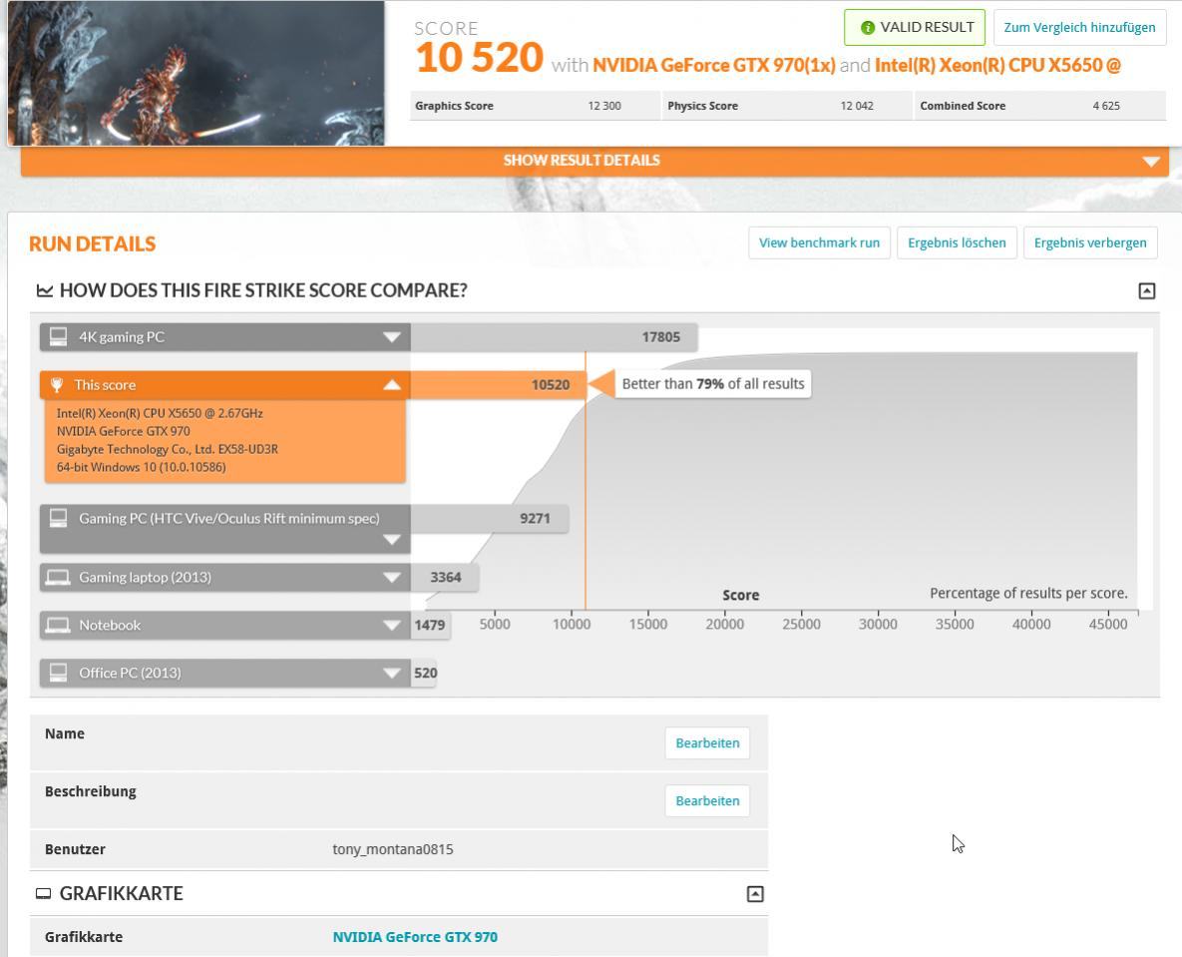This screenshot has width=1182, height=957.
Task: Collapse the GRAFIKKARTE section
Action: [x=754, y=894]
